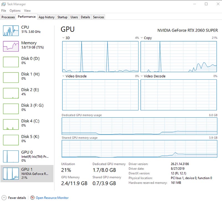The height and width of the screenshot is (202, 222).
Task: Click the 0.7/3.9 GB shared memory value
Action: tap(104, 183)
